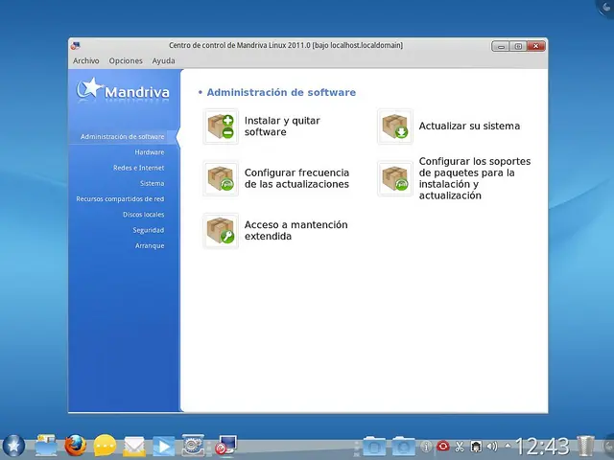The image size is (614, 460).
Task: Click the Mandriva logo in sidebar
Action: [123, 91]
